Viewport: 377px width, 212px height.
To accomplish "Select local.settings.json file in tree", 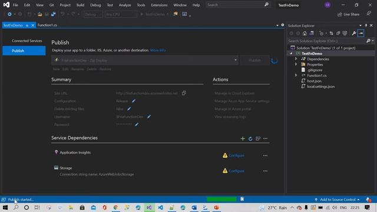I will click(320, 87).
